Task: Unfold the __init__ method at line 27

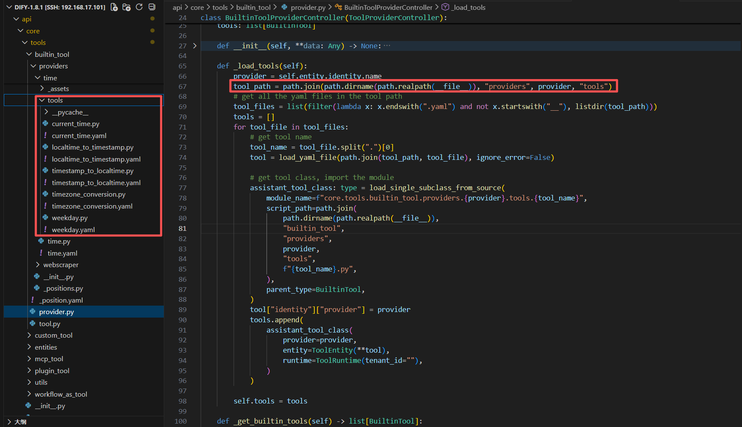Action: pyautogui.click(x=195, y=46)
